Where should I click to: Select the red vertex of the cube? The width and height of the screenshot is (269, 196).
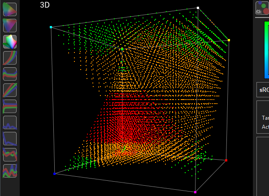[x=226, y=160]
